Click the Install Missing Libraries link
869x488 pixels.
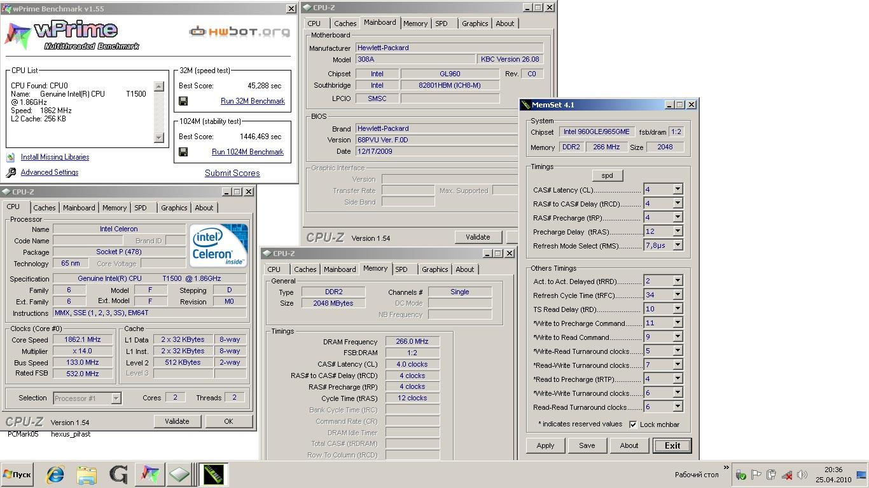[55, 157]
